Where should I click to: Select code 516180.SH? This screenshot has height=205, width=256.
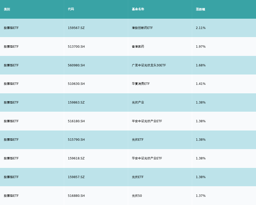pos(76,121)
